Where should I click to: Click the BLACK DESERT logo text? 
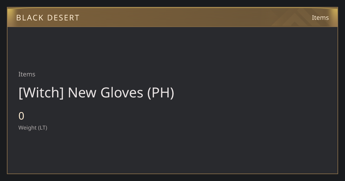[48, 18]
